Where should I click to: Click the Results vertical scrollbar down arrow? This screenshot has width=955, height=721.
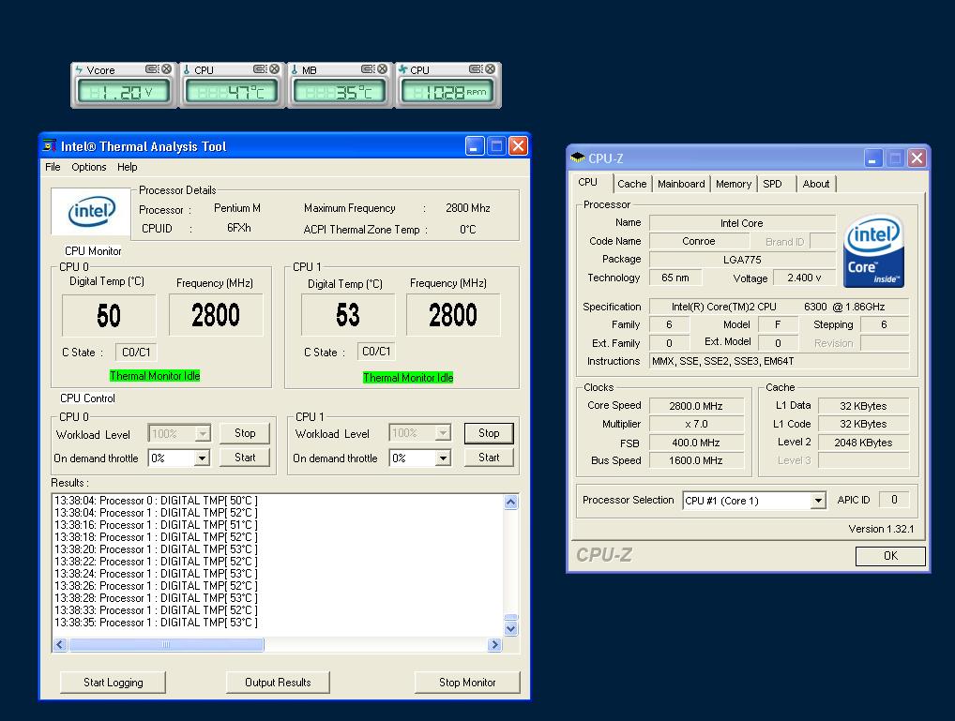coord(511,628)
